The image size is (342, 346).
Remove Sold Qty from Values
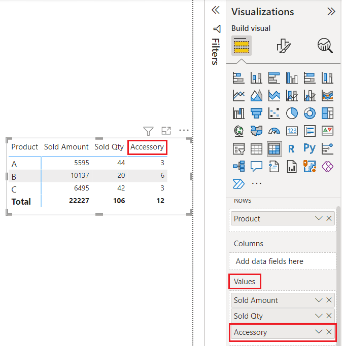pos(329,316)
